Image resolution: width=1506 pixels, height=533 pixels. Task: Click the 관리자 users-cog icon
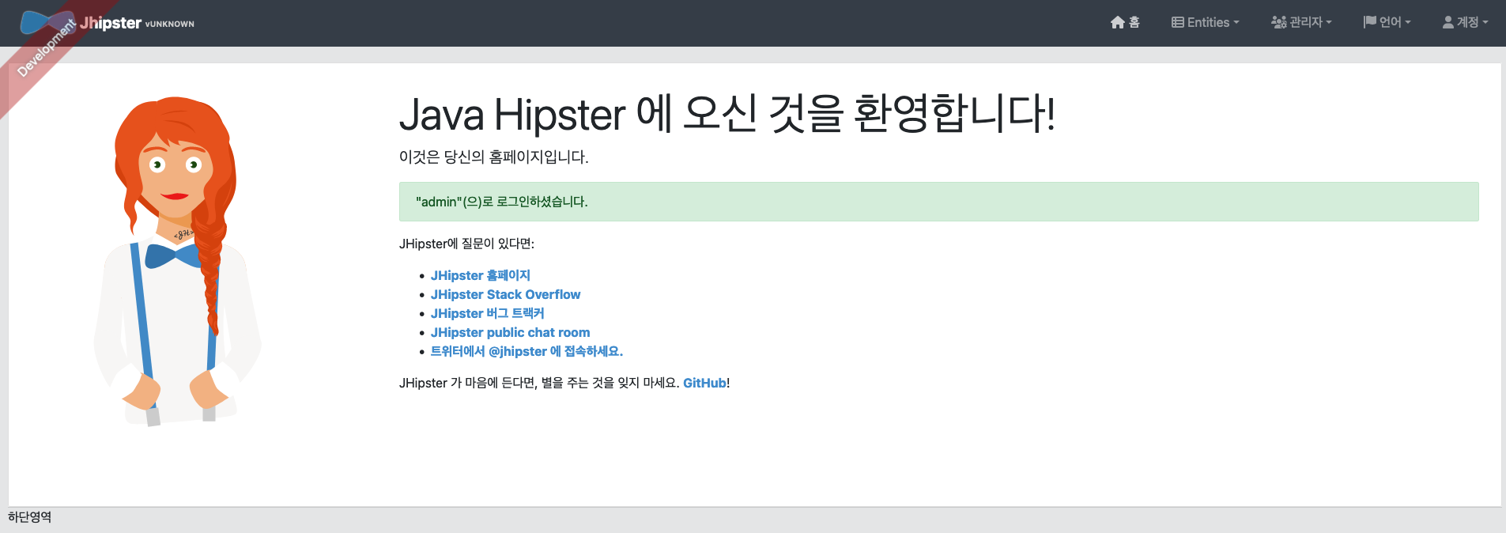(1278, 22)
